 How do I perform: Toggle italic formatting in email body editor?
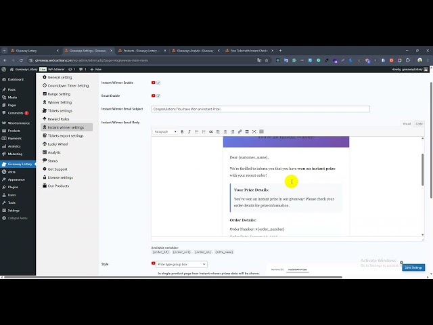189,132
